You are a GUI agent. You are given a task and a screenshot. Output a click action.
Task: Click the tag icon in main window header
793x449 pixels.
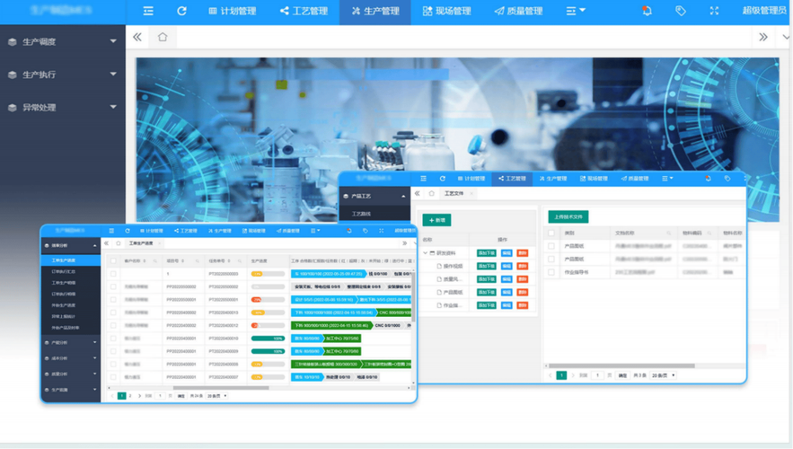coord(681,11)
